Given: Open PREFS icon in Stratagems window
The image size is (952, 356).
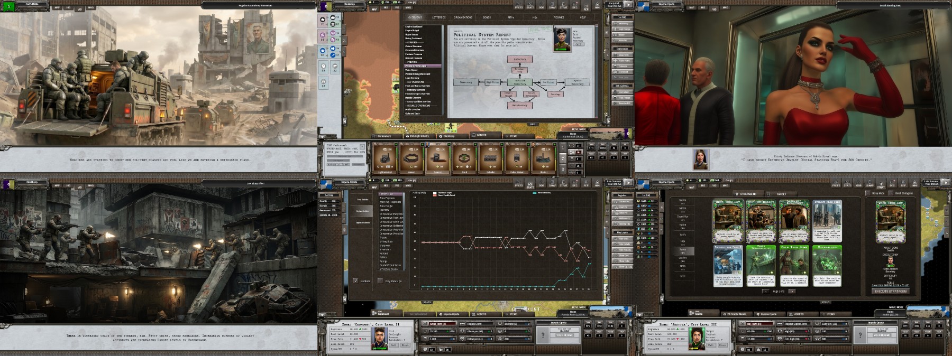Looking at the screenshot, I should coord(836,183).
